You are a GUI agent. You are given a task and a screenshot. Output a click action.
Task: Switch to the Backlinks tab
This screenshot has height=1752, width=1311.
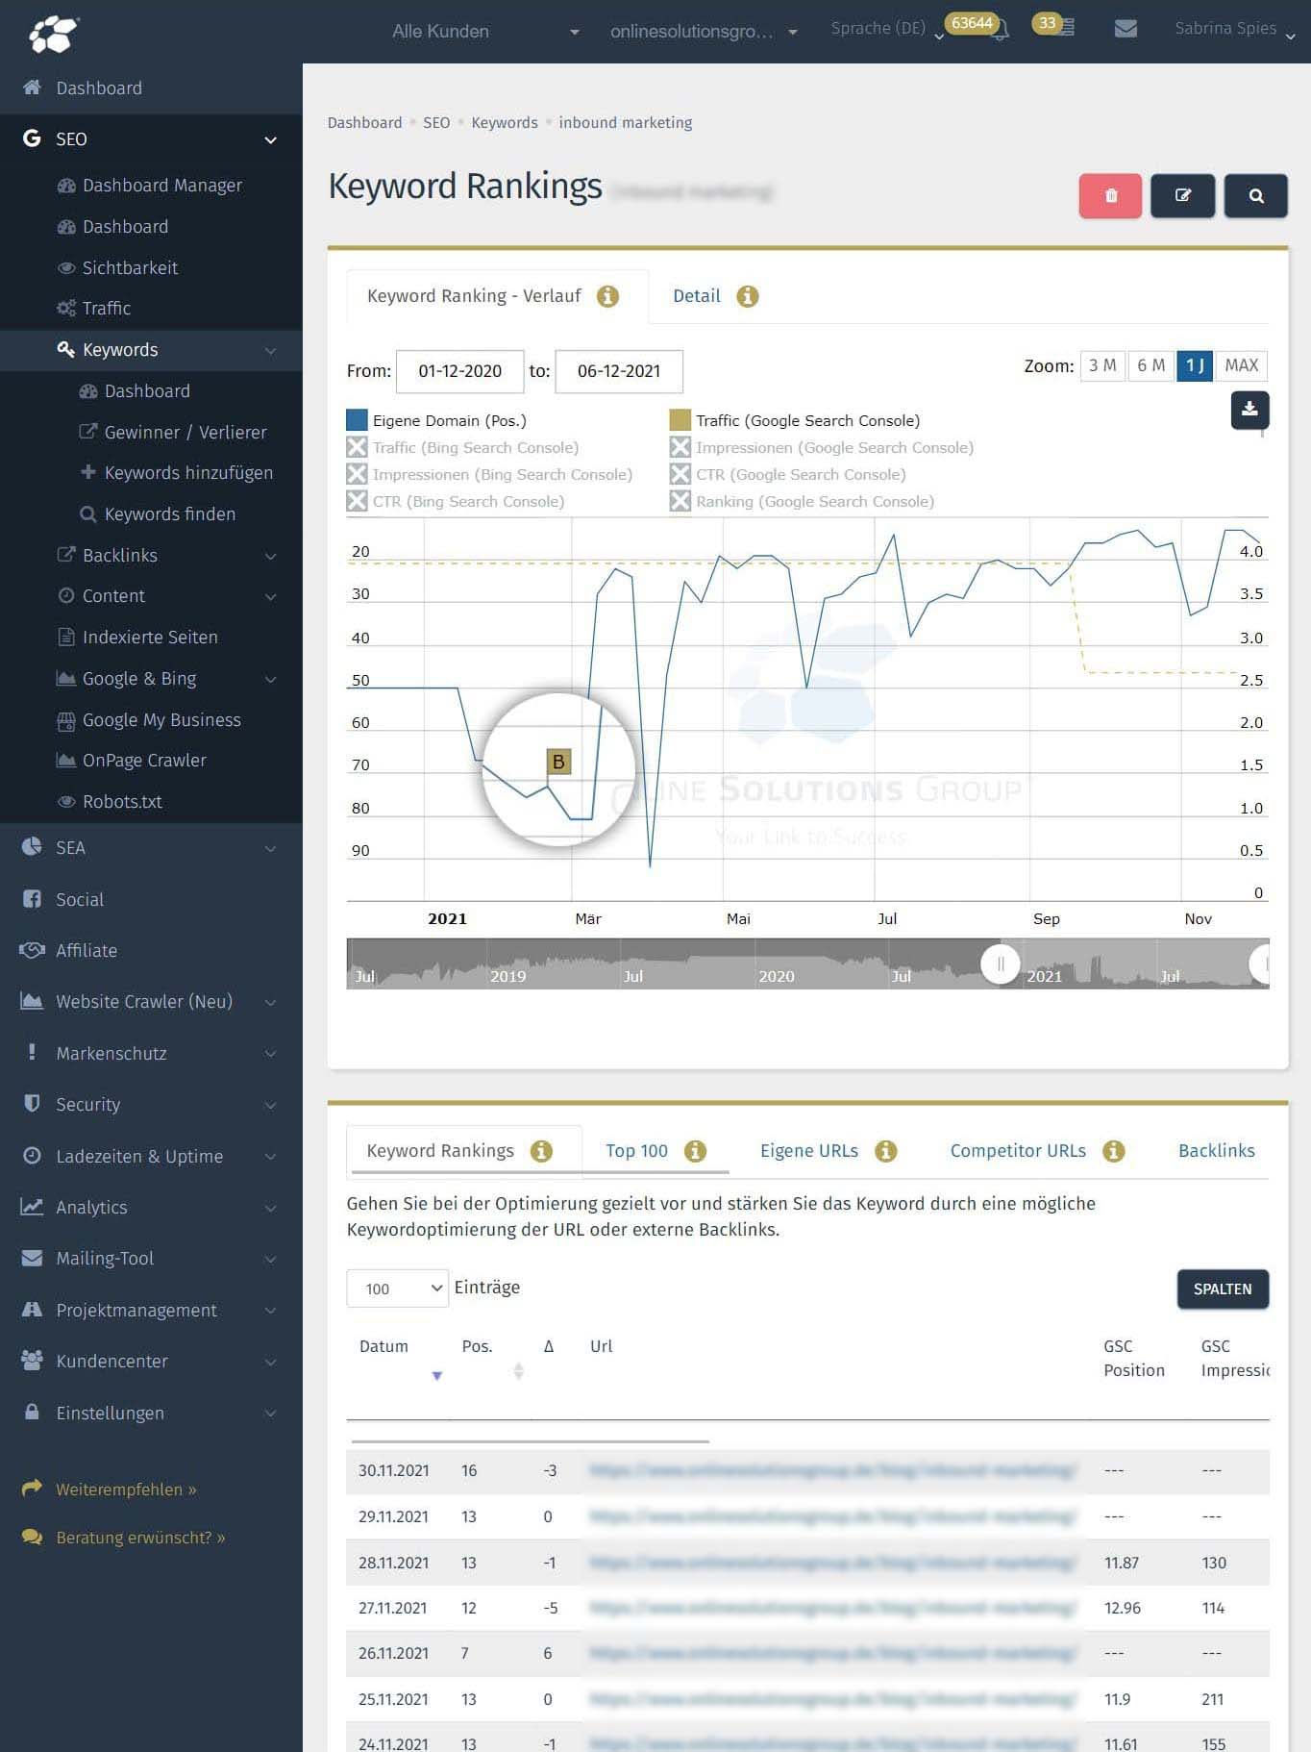click(1217, 1151)
